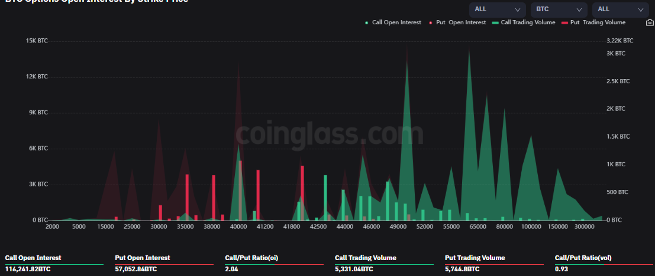Click the Call Open Interest stat label
Viewport: 655px width, 276px height.
pyautogui.click(x=33, y=258)
